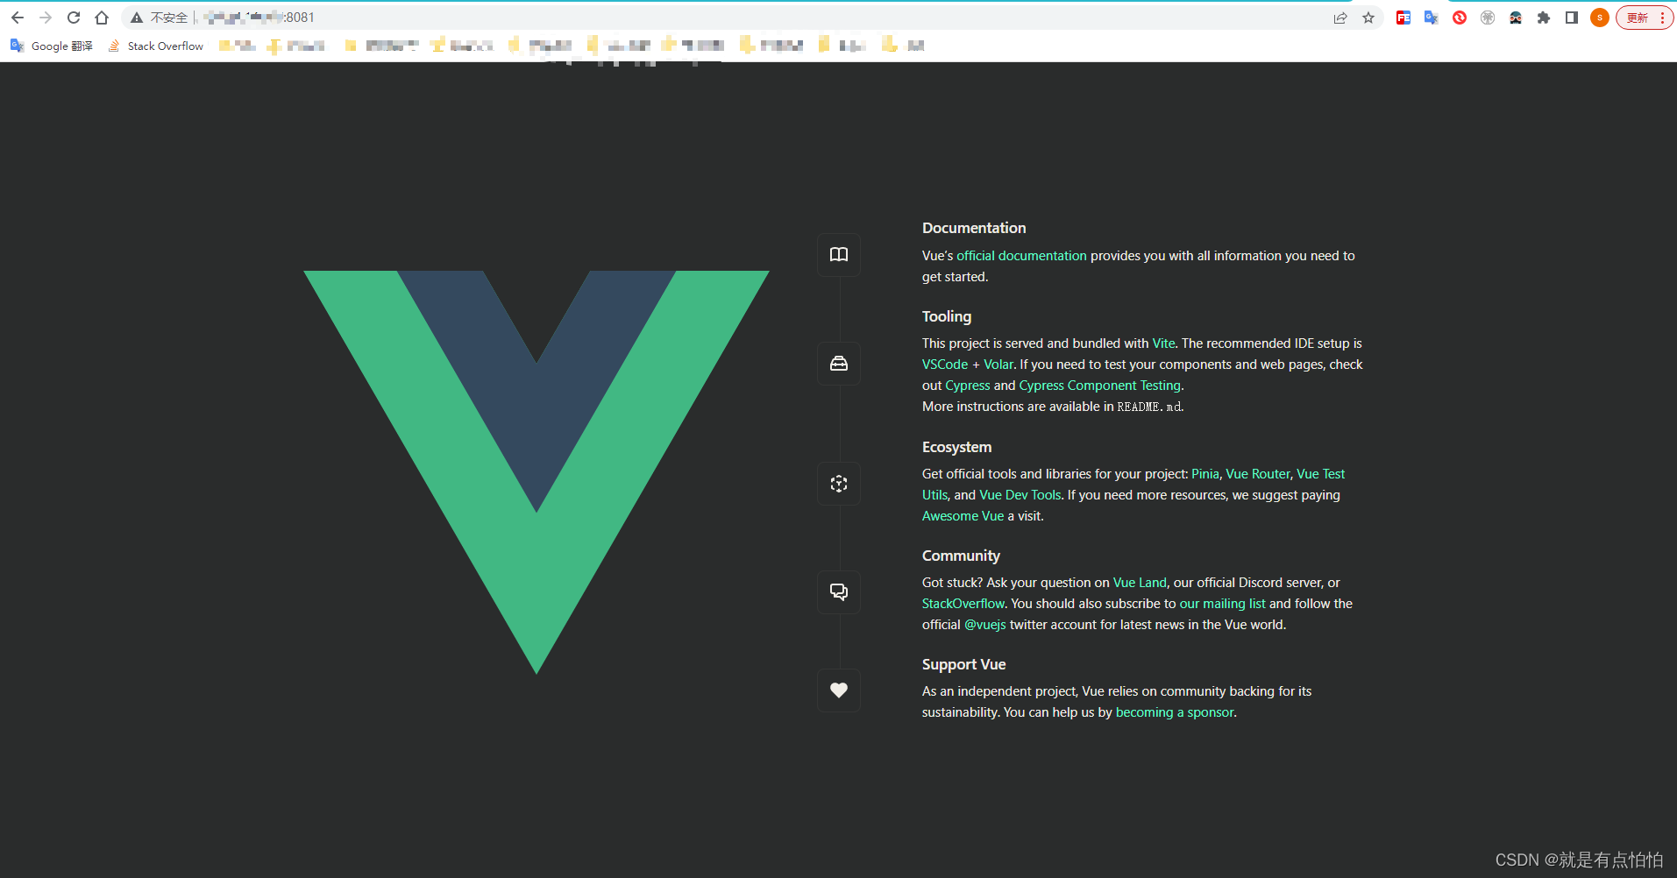Open the Stack Overflow bookmark

pyautogui.click(x=156, y=46)
